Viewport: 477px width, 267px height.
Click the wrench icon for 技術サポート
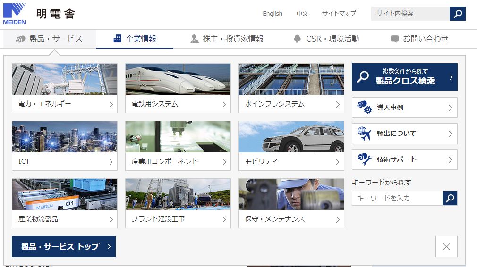(364, 159)
